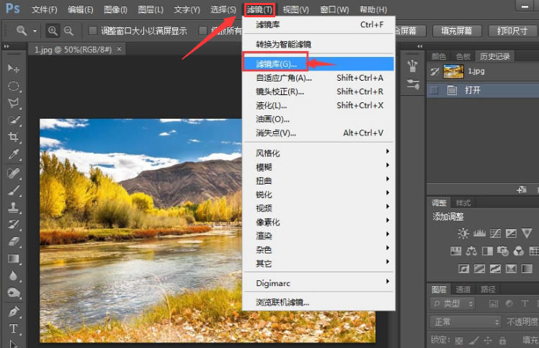Image resolution: width=539 pixels, height=348 pixels.
Task: Open the zoom tool preset dropdown arrow
Action: pyautogui.click(x=35, y=31)
